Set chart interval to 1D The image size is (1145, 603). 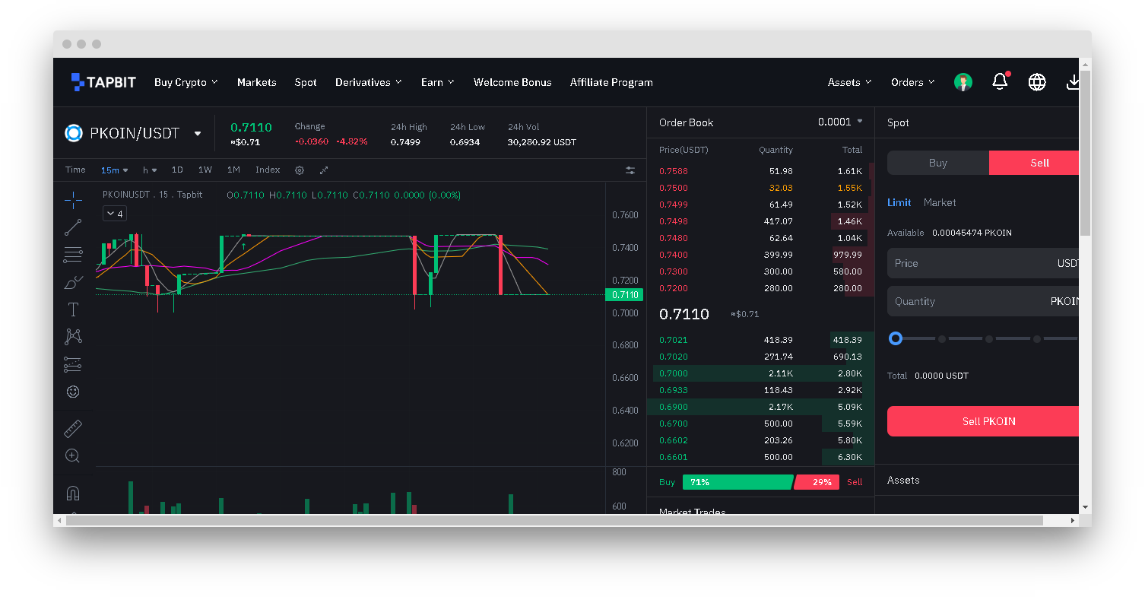point(177,170)
